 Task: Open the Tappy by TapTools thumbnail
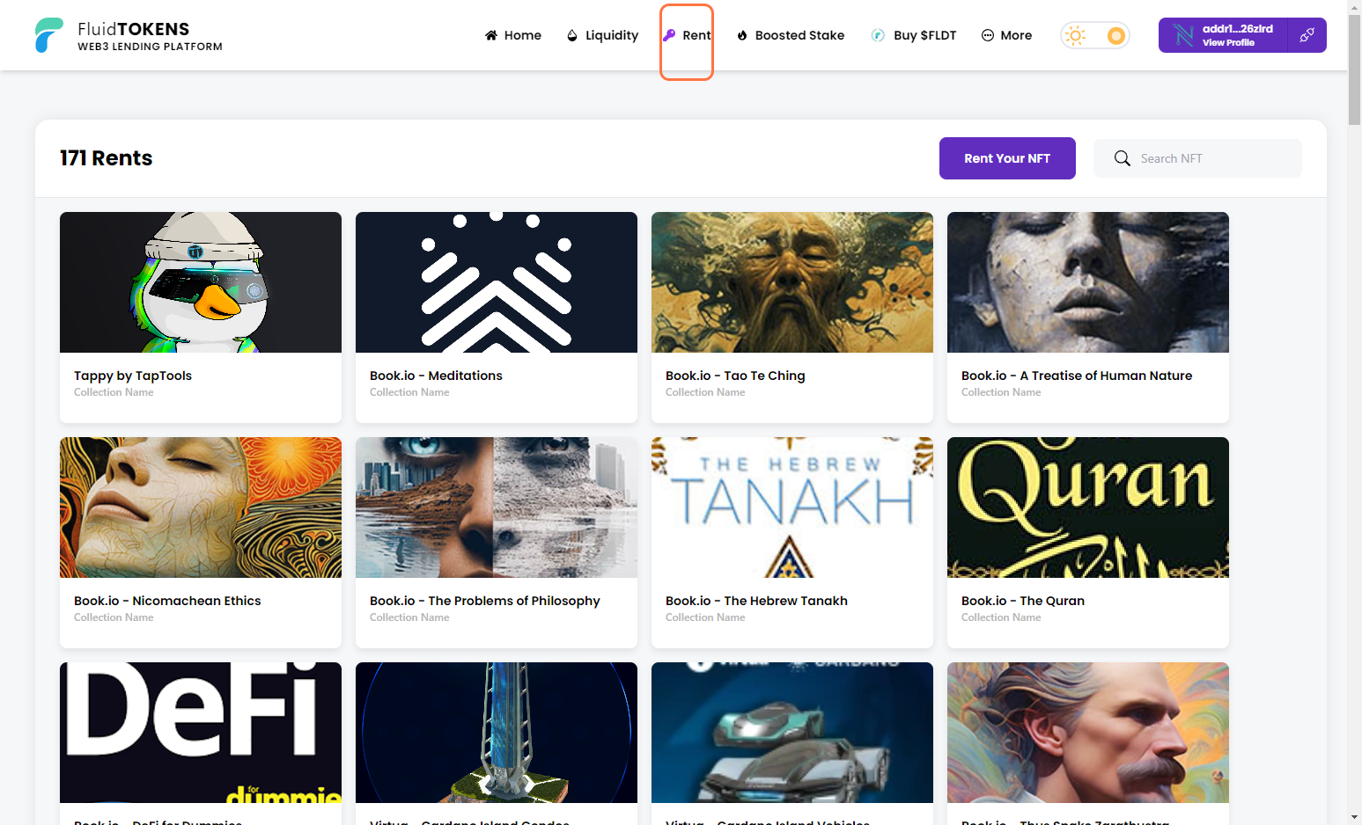click(201, 282)
